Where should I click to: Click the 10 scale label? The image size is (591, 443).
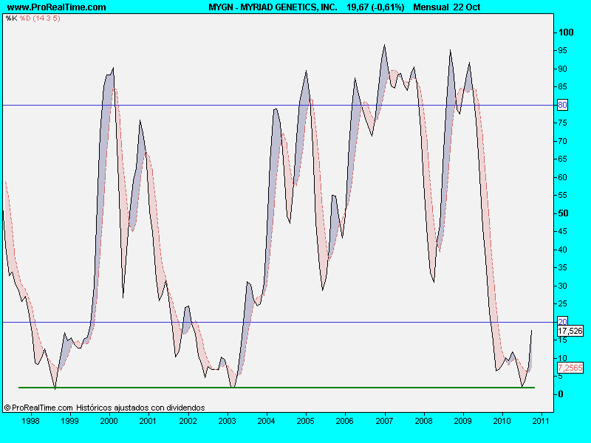(x=562, y=358)
